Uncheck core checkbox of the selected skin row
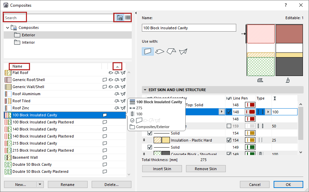 pyautogui.click(x=229, y=112)
